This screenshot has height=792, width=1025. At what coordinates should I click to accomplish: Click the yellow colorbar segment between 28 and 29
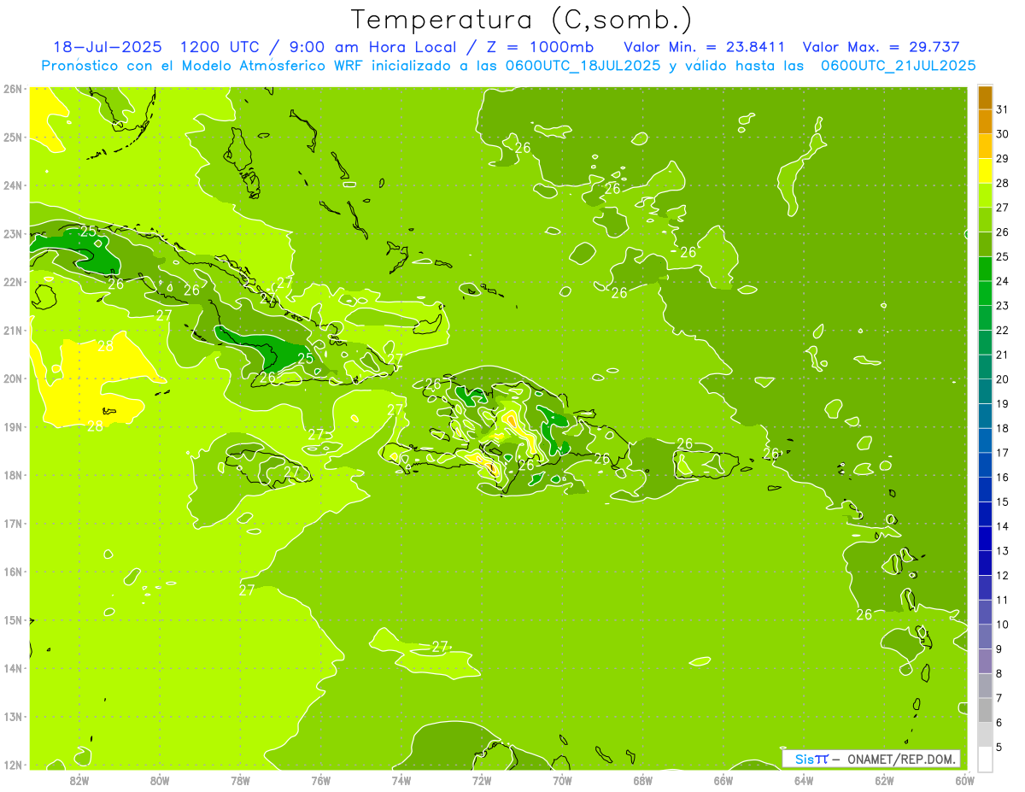coord(985,171)
